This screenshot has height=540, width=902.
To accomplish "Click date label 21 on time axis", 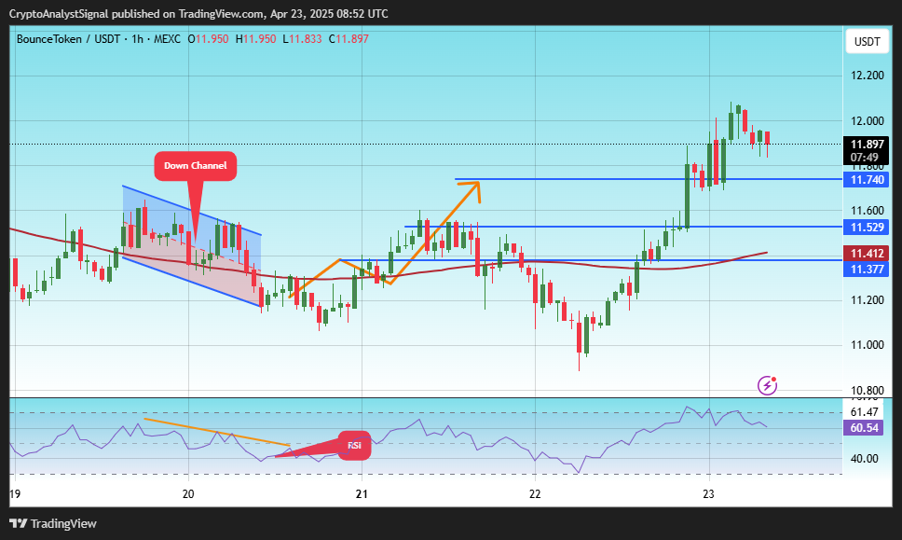I will [x=362, y=494].
